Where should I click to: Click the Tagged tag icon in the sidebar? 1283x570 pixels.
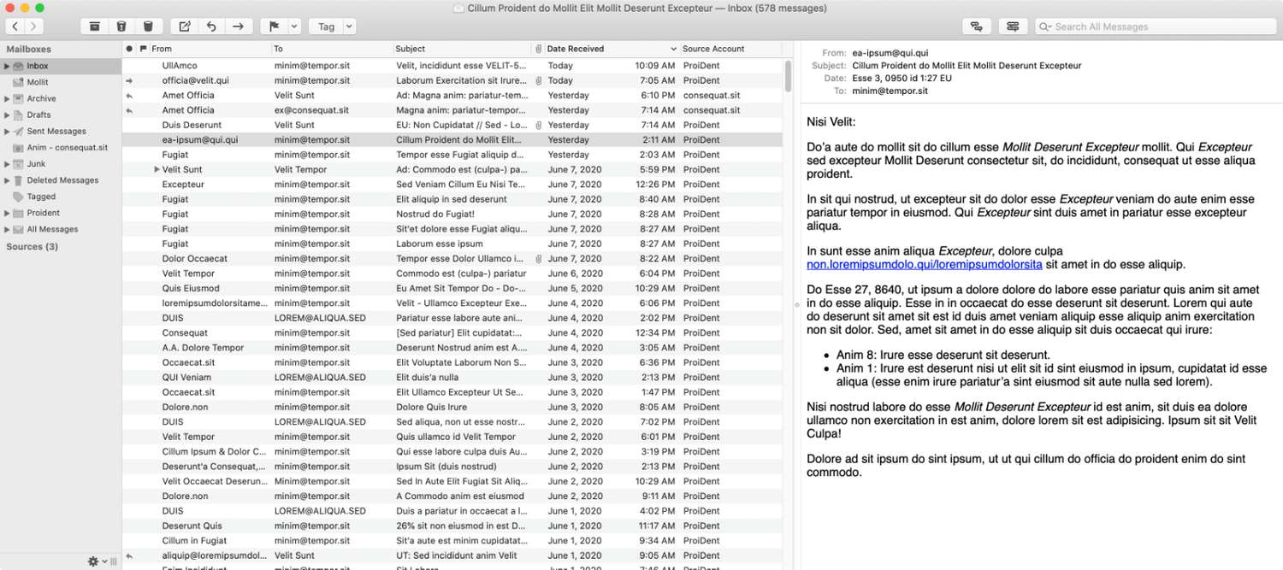click(x=18, y=197)
